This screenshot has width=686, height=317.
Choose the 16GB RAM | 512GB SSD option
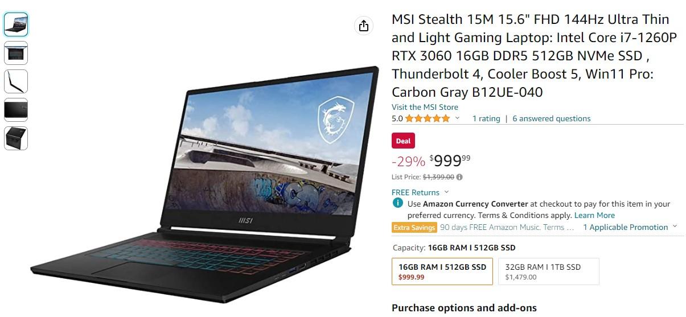tap(442, 271)
